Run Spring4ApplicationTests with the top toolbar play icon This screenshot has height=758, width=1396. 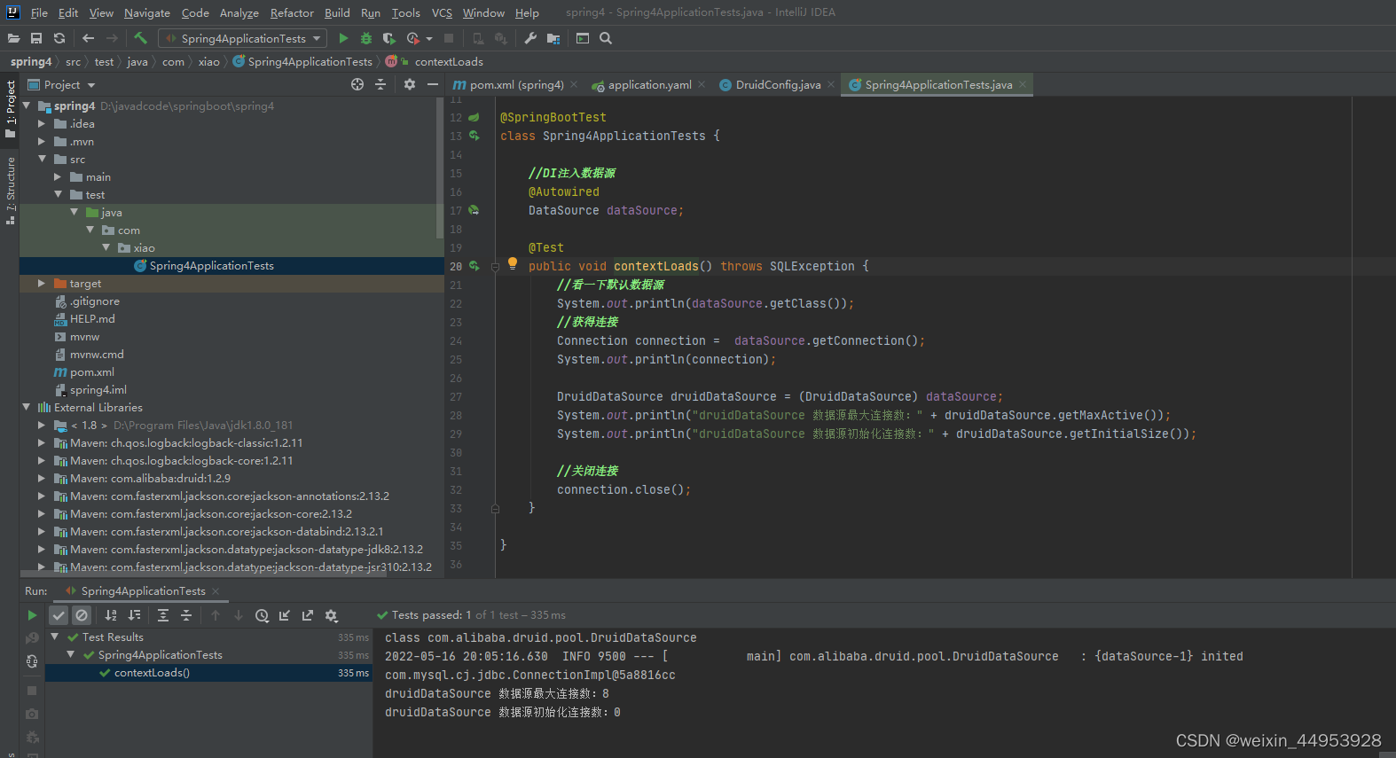(x=343, y=38)
